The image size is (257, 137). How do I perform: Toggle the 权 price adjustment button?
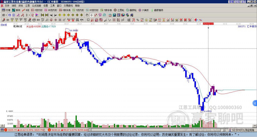(33, 15)
